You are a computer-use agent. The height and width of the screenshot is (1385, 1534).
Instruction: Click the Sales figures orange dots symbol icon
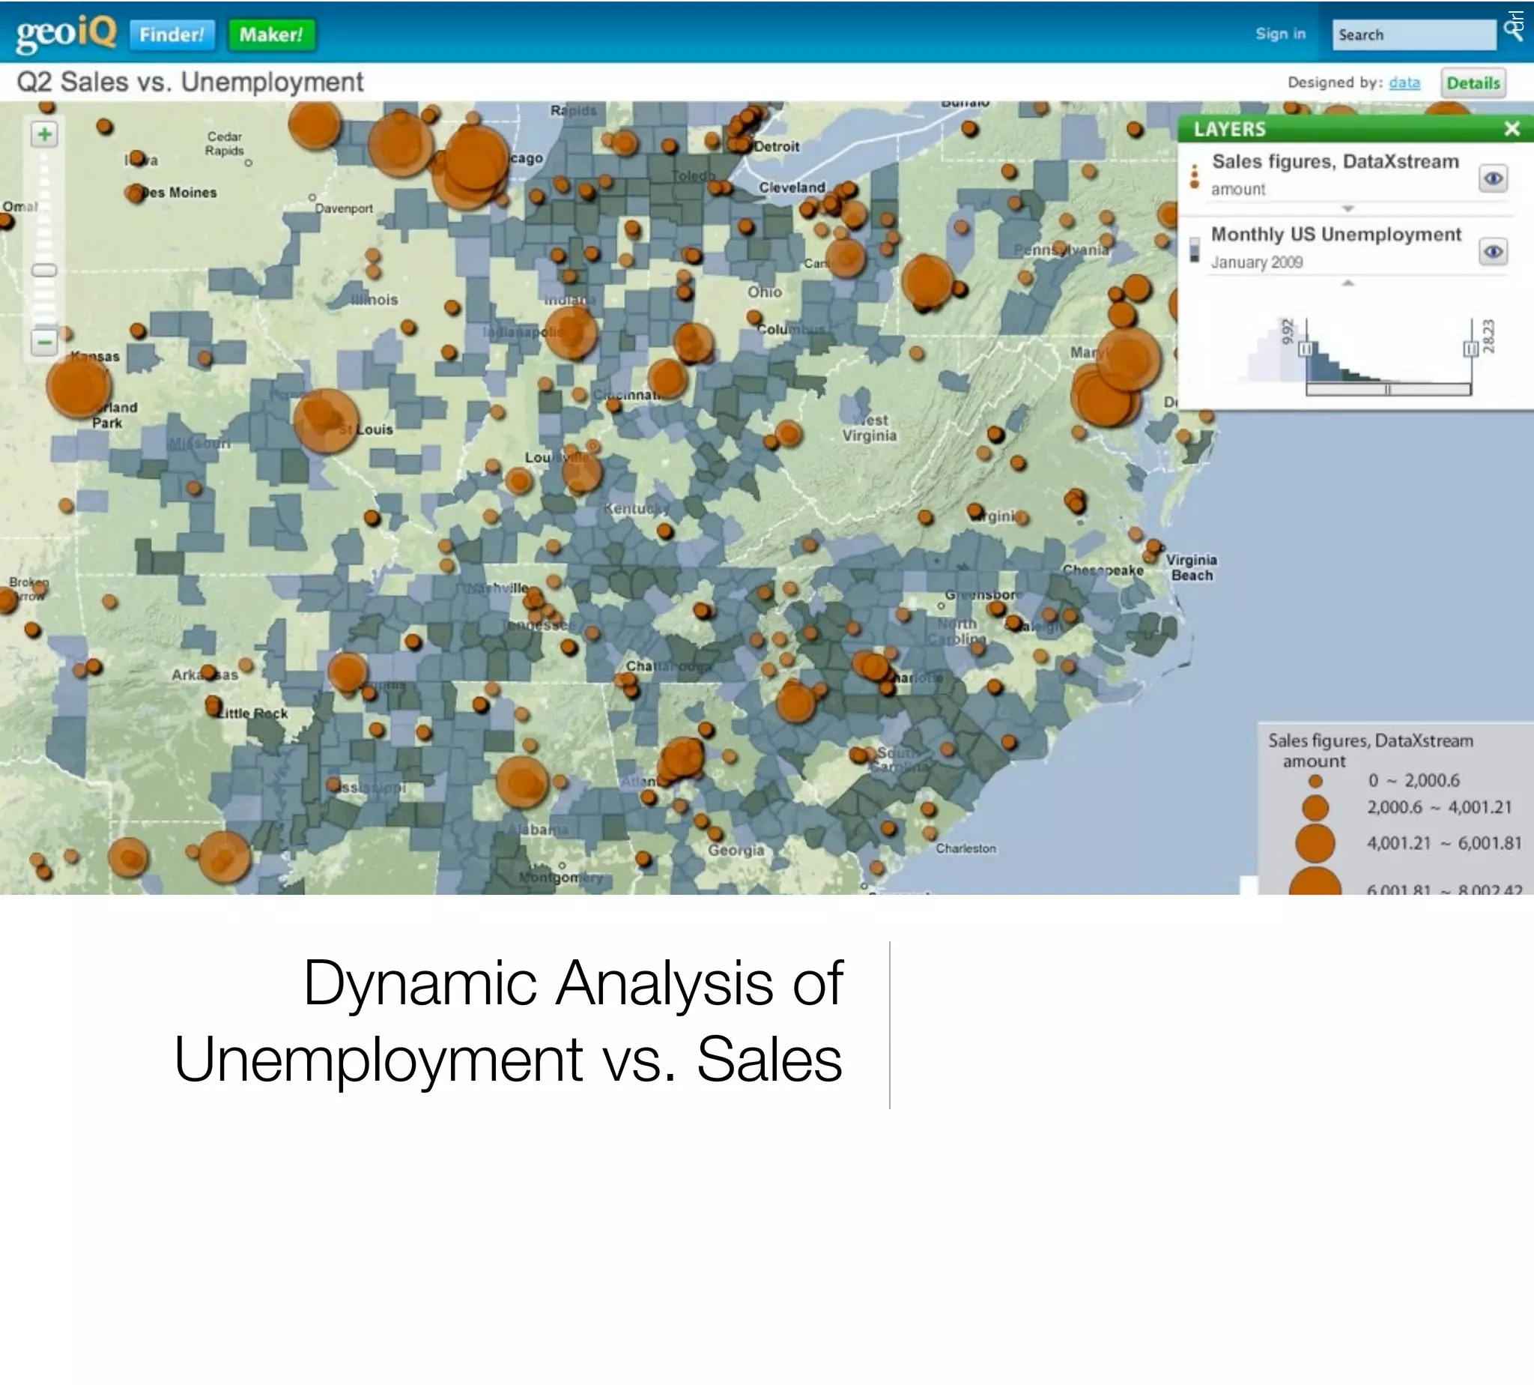[1194, 177]
